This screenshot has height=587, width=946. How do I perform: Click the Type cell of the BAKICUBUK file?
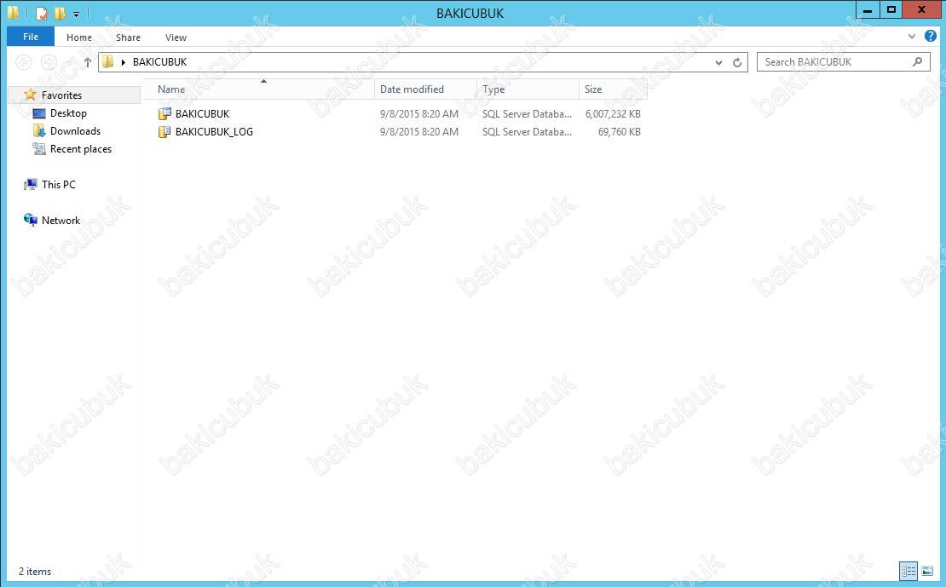527,113
